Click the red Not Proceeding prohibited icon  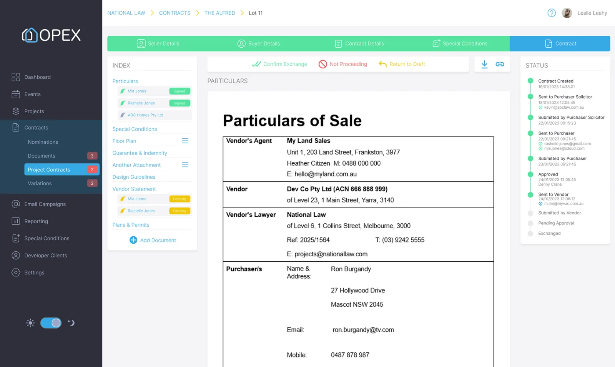323,64
